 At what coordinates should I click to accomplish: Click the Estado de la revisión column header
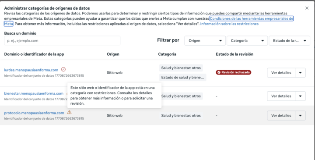click(x=234, y=54)
